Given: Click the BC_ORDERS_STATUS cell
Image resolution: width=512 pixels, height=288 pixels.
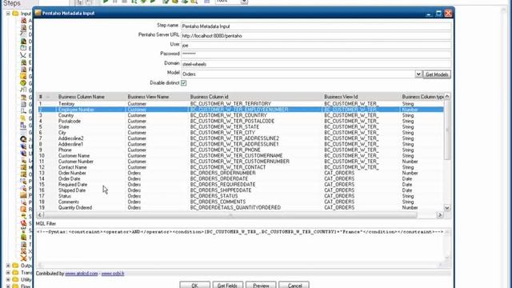Looking at the screenshot, I should tap(214, 196).
